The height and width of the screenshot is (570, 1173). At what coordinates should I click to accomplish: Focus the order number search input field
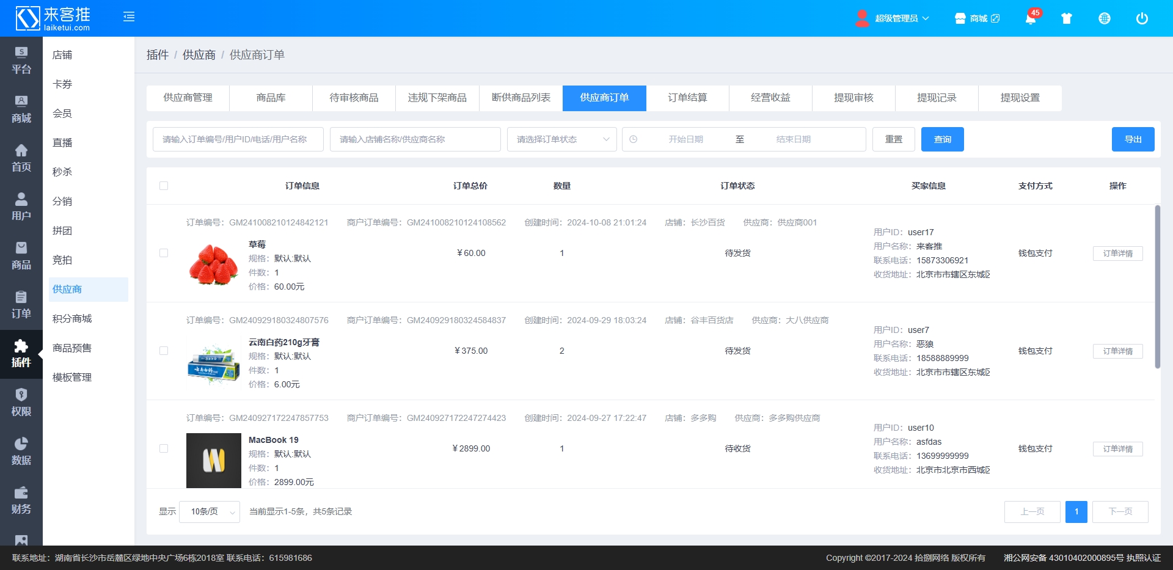click(x=238, y=139)
